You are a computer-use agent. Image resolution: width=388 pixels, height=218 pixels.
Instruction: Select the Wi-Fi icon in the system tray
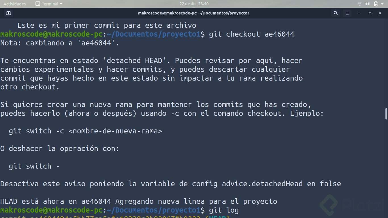tap(360, 4)
